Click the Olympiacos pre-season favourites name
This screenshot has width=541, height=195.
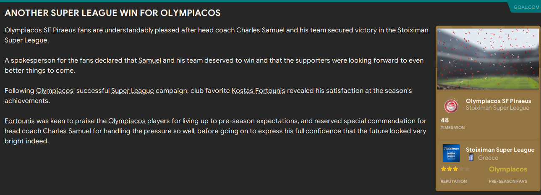coord(508,169)
